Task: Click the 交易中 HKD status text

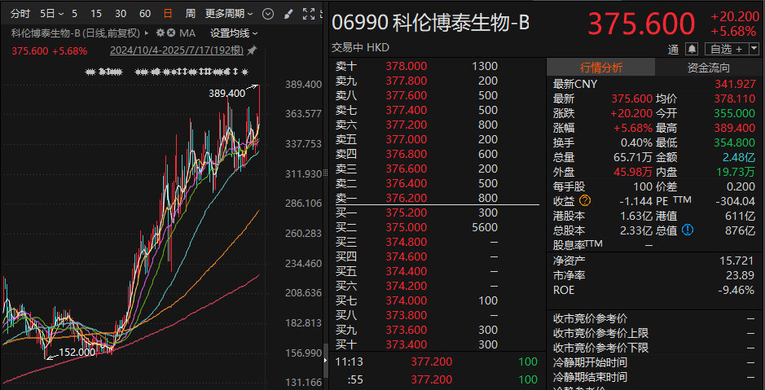Action: (361, 48)
